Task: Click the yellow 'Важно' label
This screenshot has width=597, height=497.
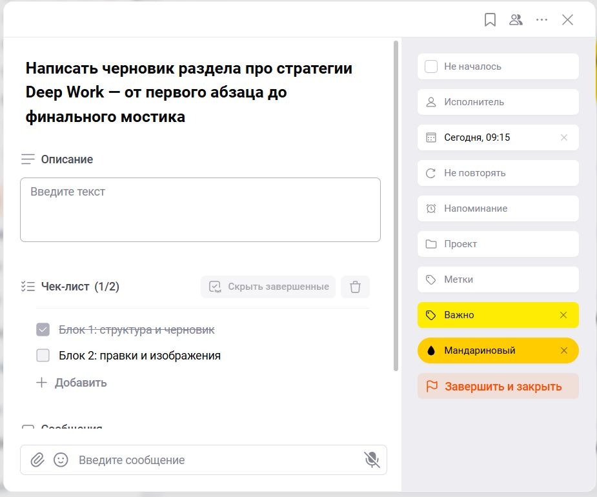Action: (498, 315)
